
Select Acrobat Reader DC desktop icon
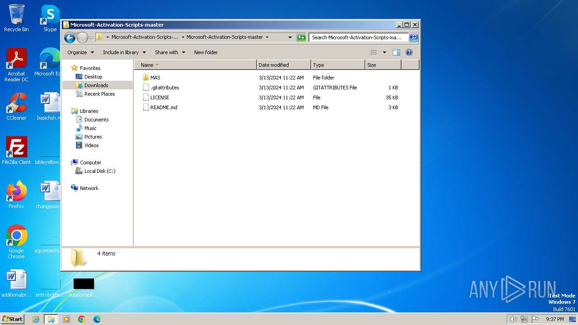pos(16,65)
